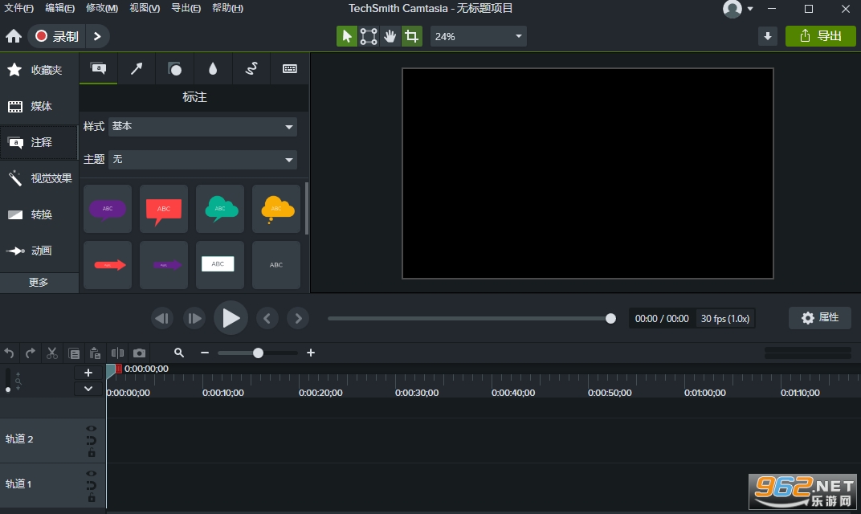Click the split clip icon in timeline toolbar
The width and height of the screenshot is (861, 514).
point(117,353)
